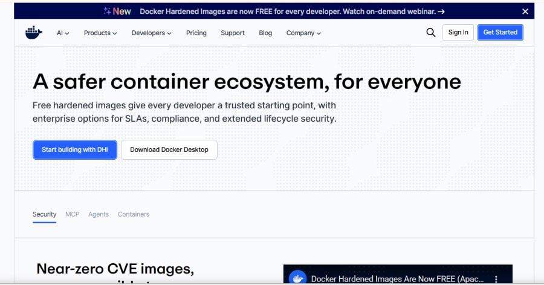Click the Sign In button
544x285 pixels.
click(458, 32)
